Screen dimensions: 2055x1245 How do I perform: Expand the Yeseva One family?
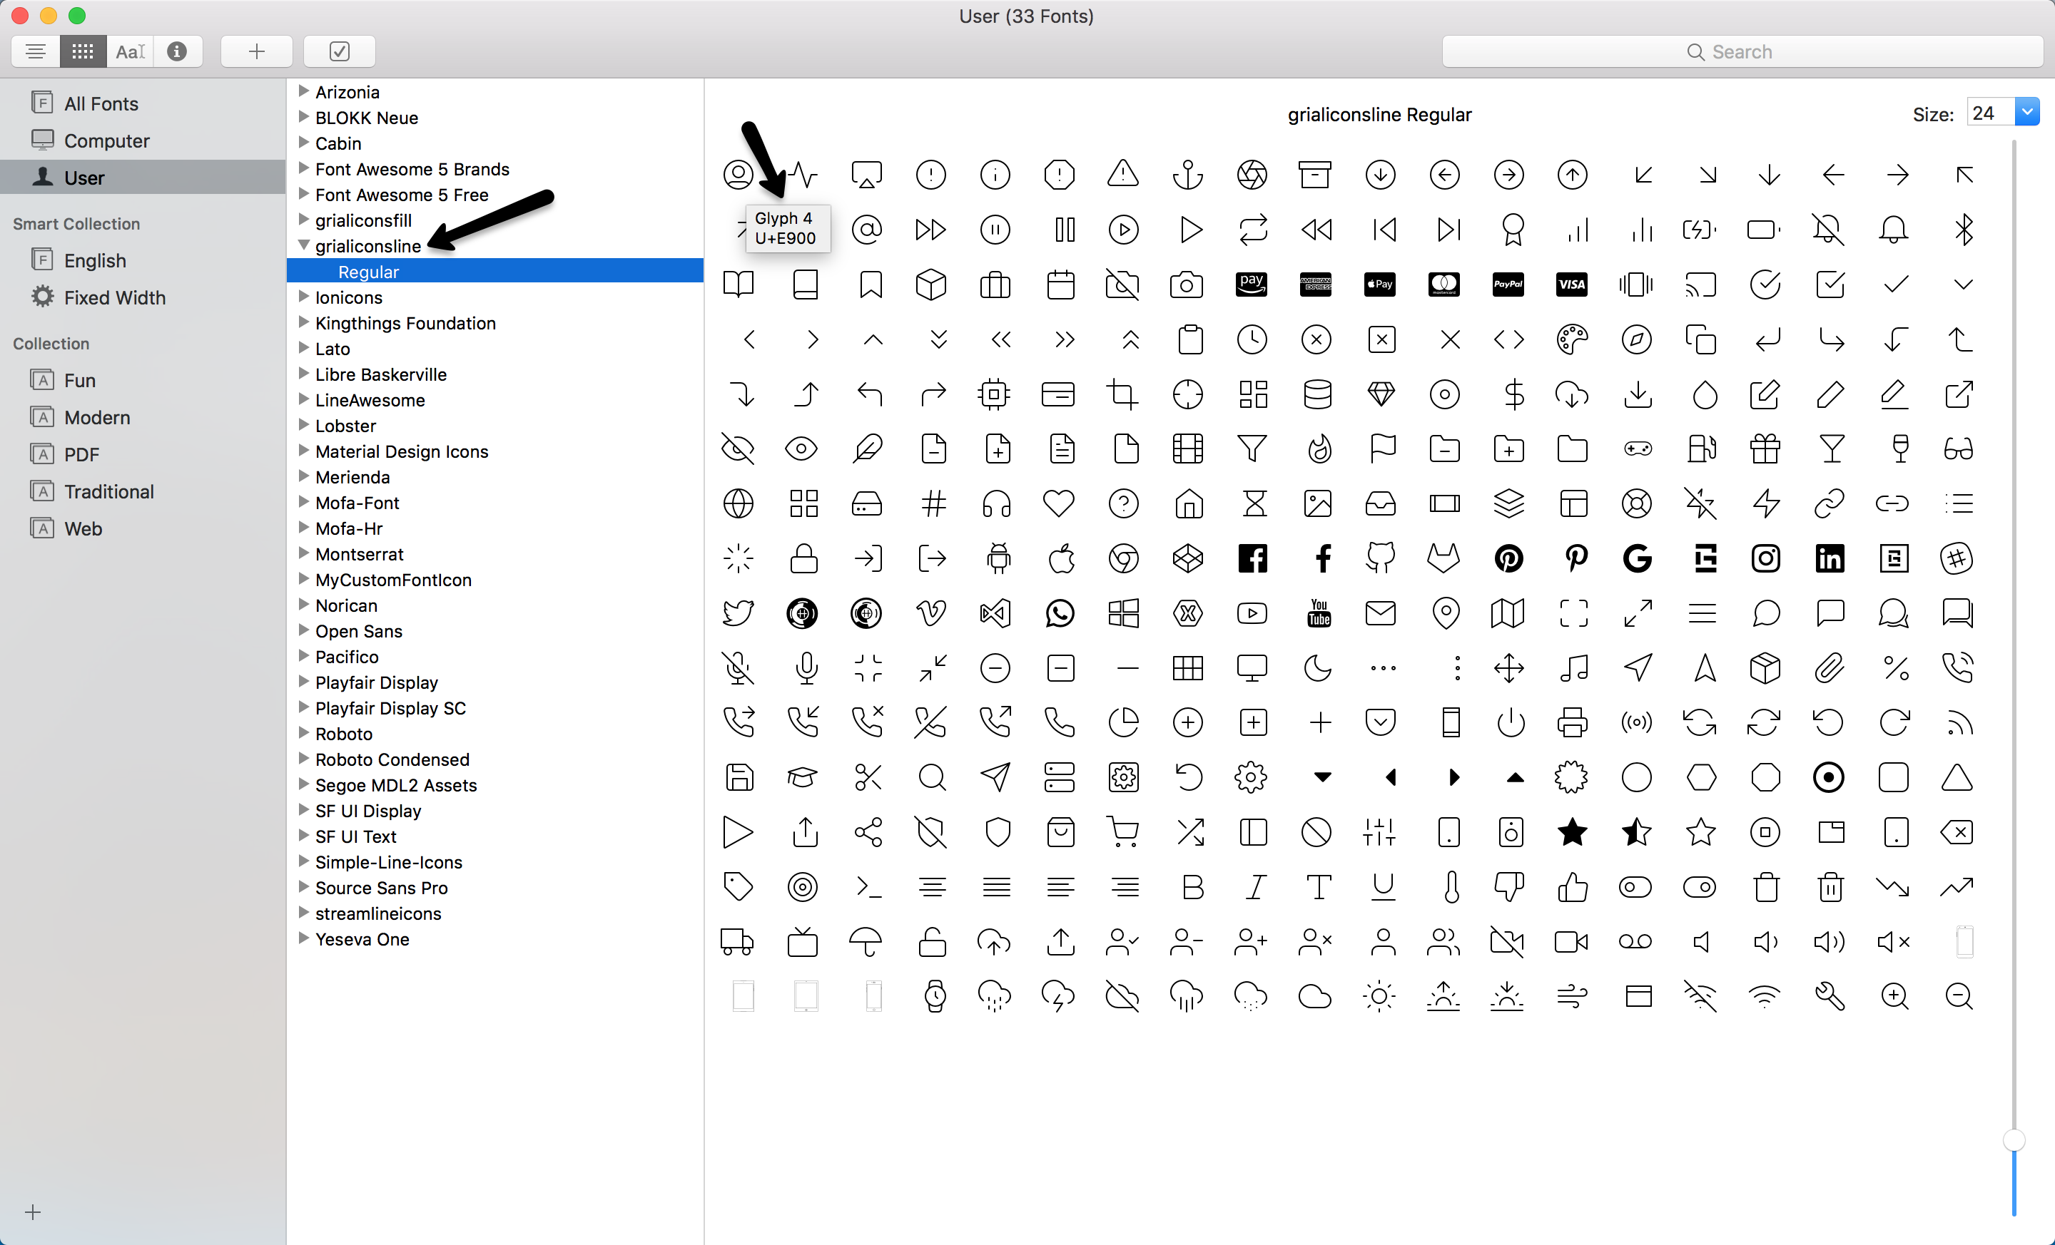coord(303,938)
